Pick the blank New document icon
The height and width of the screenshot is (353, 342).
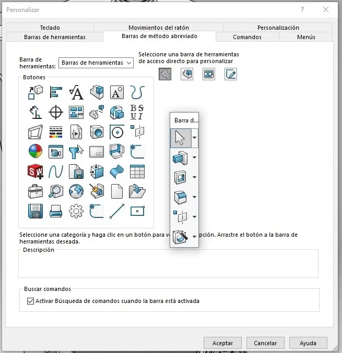[117, 191]
